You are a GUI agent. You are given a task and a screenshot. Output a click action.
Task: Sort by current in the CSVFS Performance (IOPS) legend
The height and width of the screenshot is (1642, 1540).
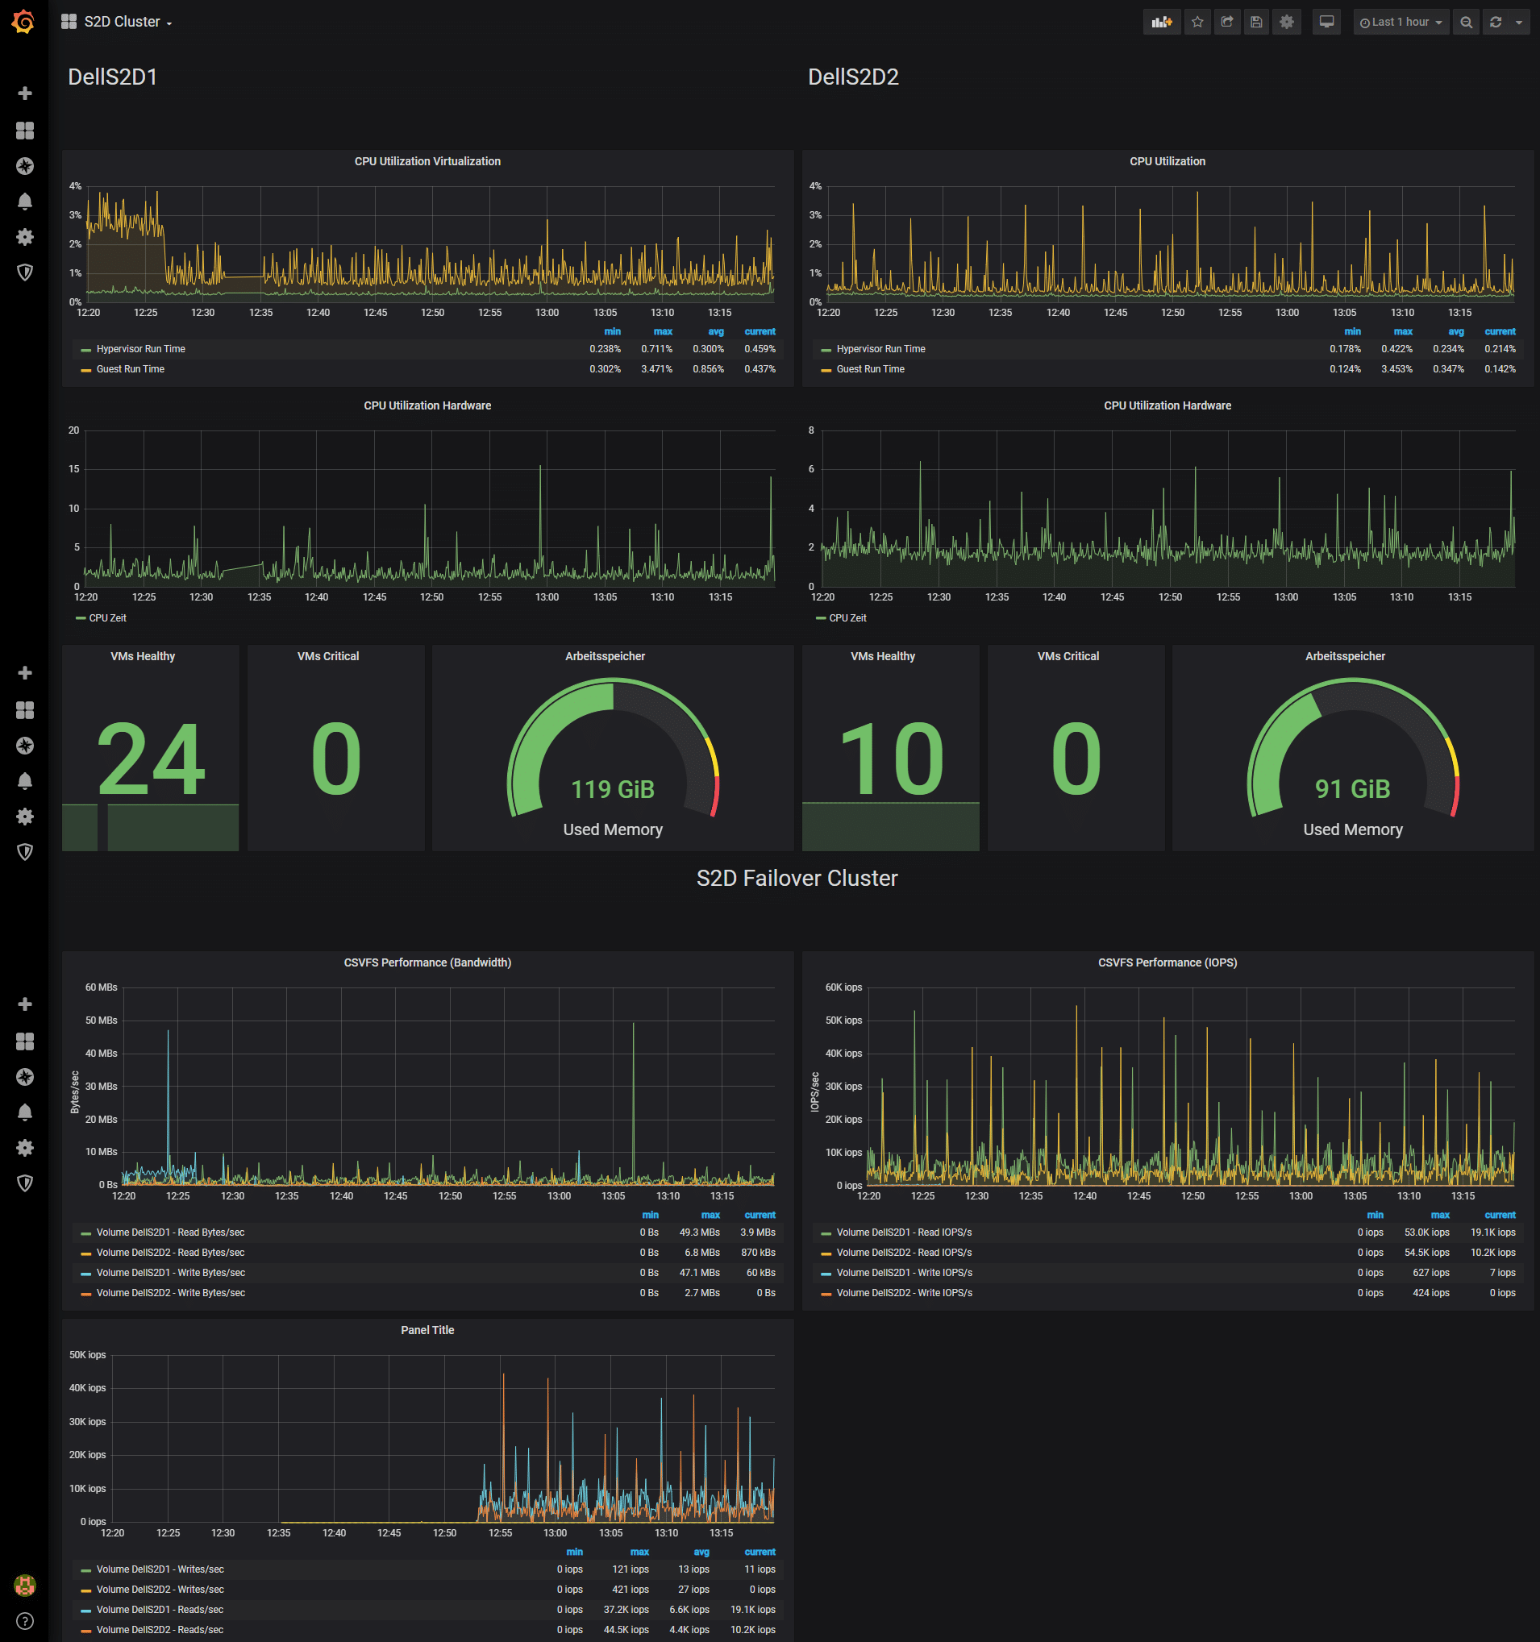[1500, 1215]
